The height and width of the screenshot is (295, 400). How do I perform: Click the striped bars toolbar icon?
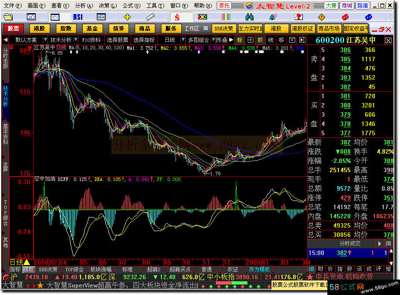coord(226,17)
